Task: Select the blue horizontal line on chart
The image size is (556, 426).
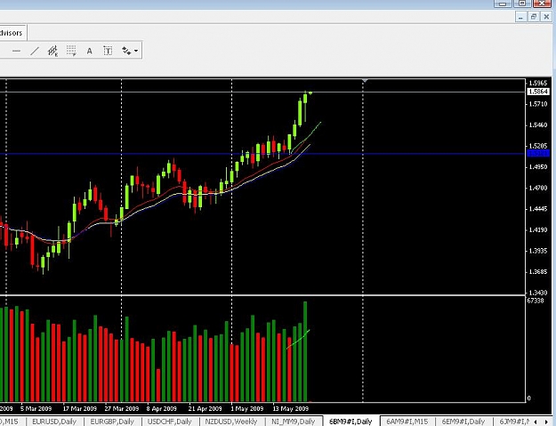Action: pyautogui.click(x=262, y=154)
